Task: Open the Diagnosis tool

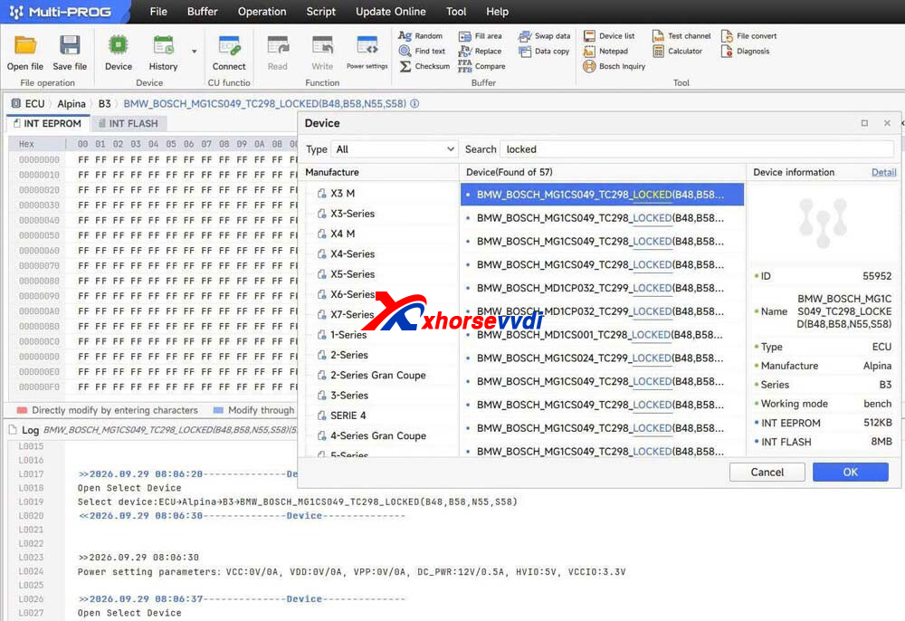Action: 746,51
